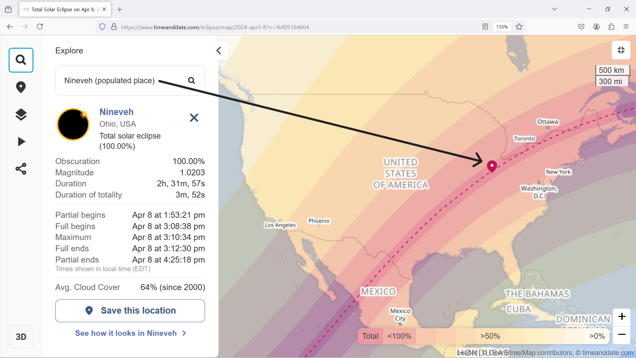Image resolution: width=636 pixels, height=358 pixels.
Task: Open Firefox account menu
Action: [597, 27]
